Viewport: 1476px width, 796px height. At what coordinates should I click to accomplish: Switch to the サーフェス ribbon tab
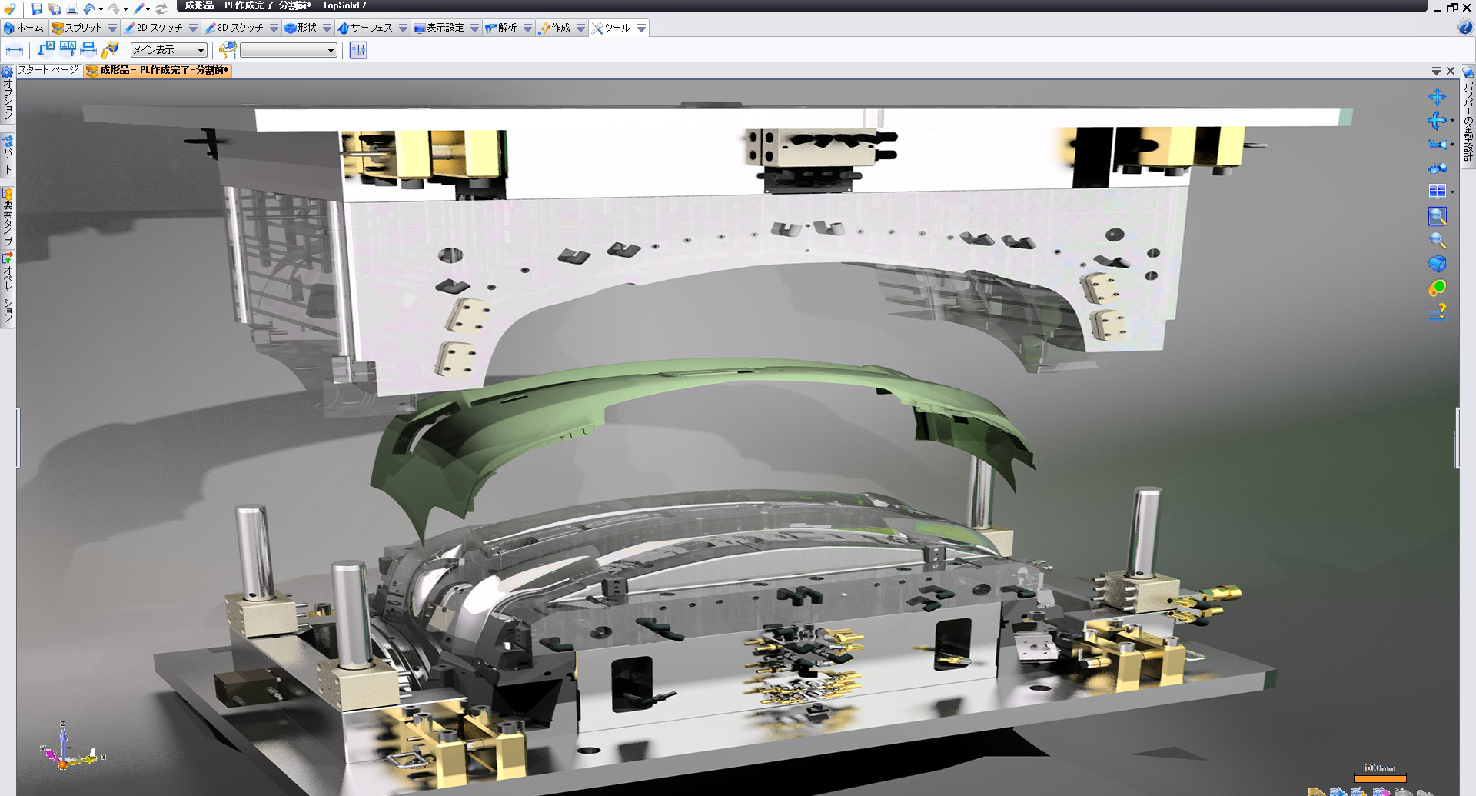(365, 28)
